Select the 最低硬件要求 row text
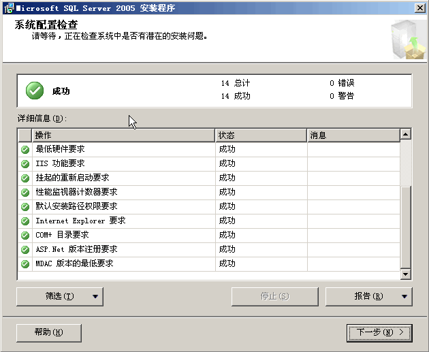Image resolution: width=429 pixels, height=352 pixels. pyautogui.click(x=60, y=149)
